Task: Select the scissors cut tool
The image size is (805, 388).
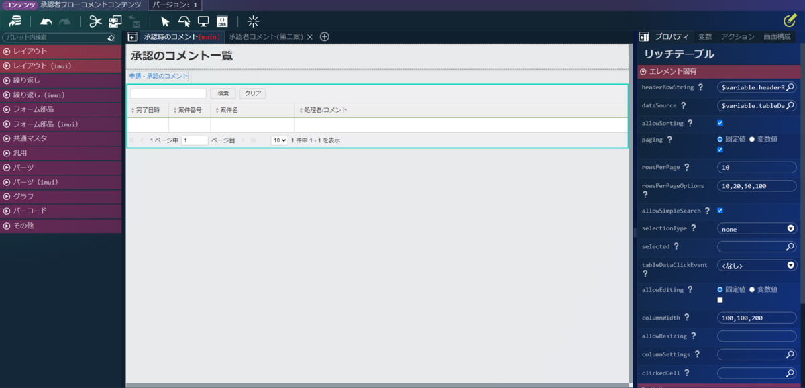Action: point(96,21)
